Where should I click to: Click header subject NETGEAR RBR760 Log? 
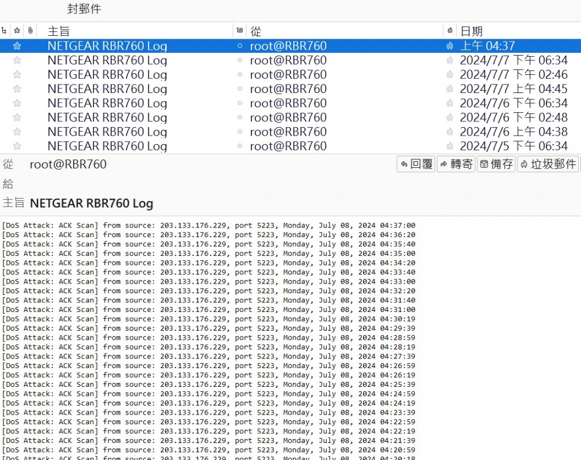[x=91, y=203]
